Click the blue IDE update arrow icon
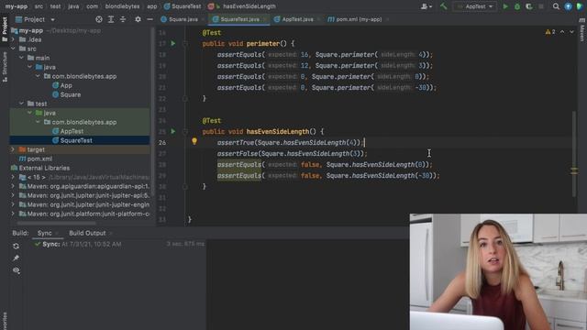587x330 pixels. coord(568,6)
